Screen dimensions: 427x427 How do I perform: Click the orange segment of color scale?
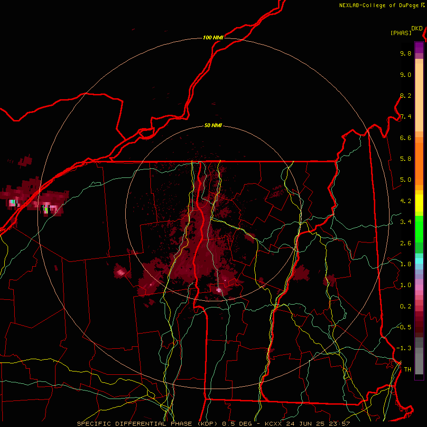pos(419,163)
